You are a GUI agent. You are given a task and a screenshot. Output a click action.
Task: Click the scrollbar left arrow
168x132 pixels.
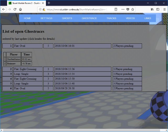coord(2,130)
